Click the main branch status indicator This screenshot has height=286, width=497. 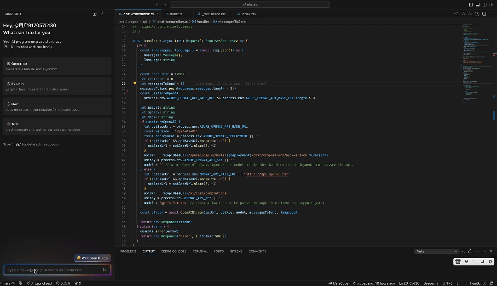pyautogui.click(x=6, y=283)
